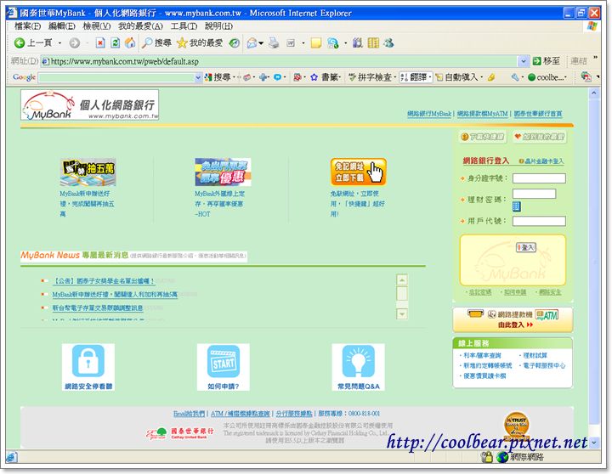Viewport: 612px width, 474px height.
Task: Expand the toolbar overflow chevron next to 連結
Action: click(595, 58)
